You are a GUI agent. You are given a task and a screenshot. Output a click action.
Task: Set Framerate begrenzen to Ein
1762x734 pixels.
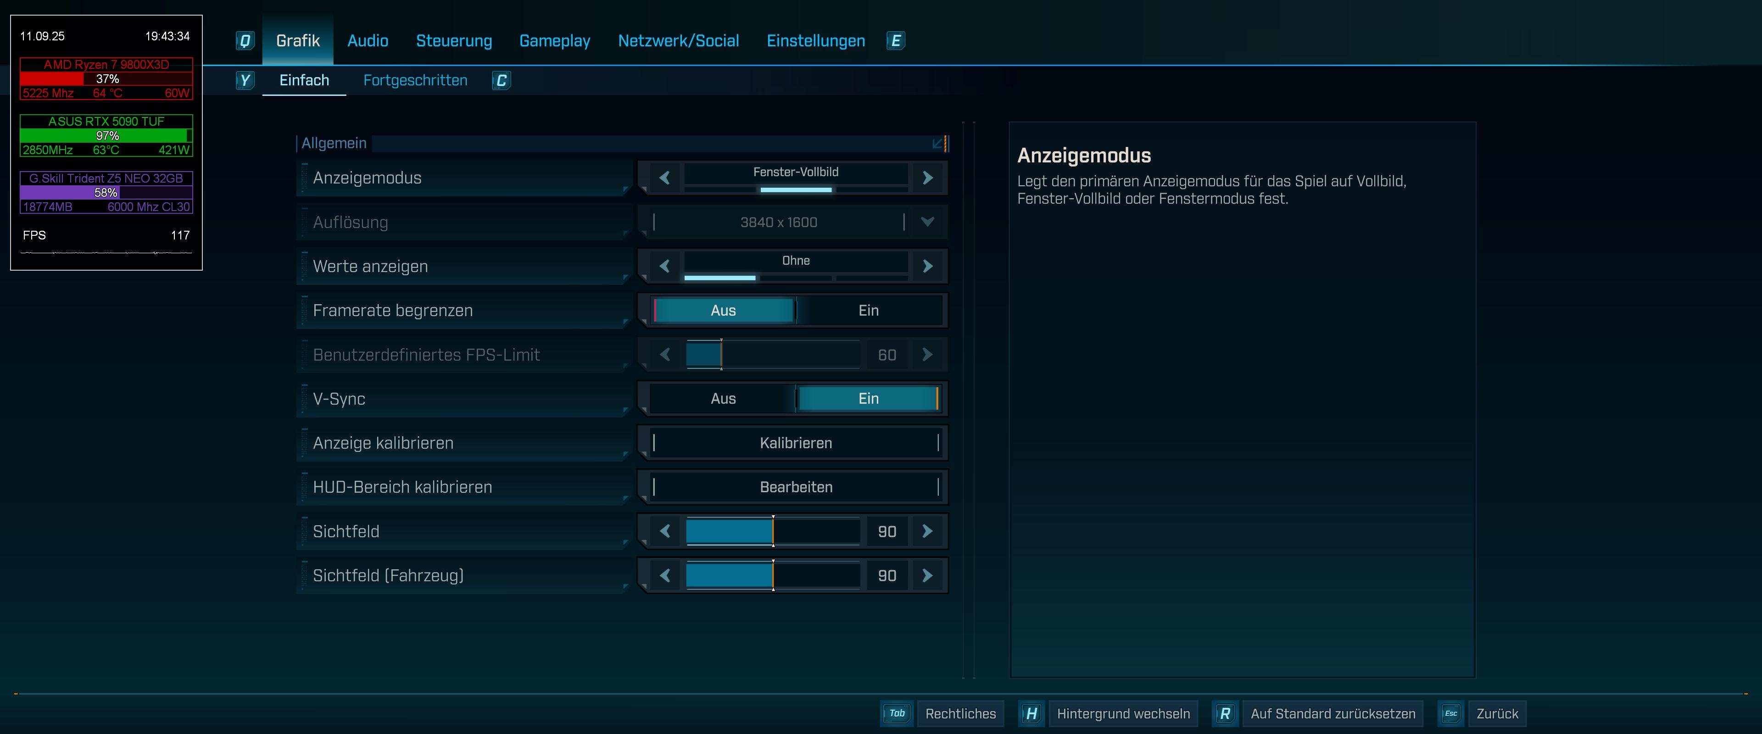[868, 311]
